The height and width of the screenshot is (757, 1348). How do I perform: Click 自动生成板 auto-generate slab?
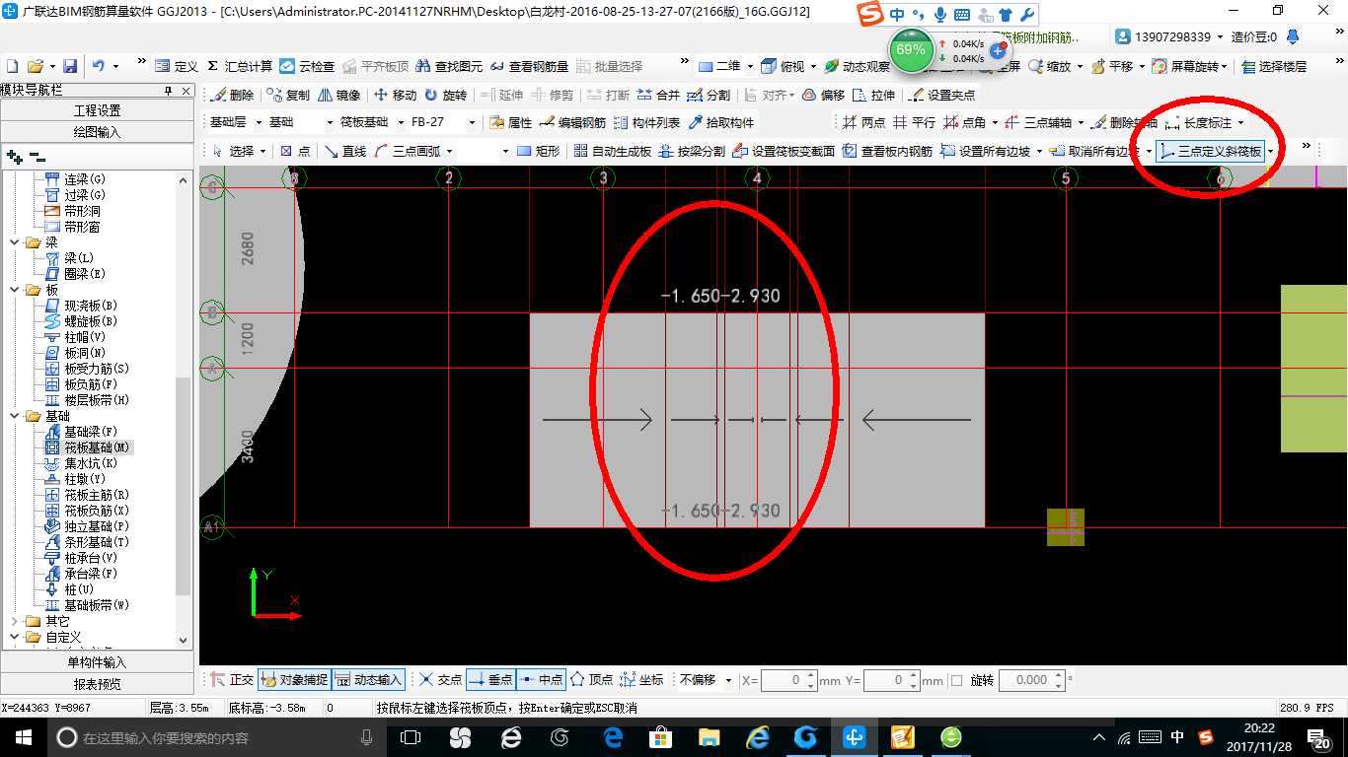[612, 151]
